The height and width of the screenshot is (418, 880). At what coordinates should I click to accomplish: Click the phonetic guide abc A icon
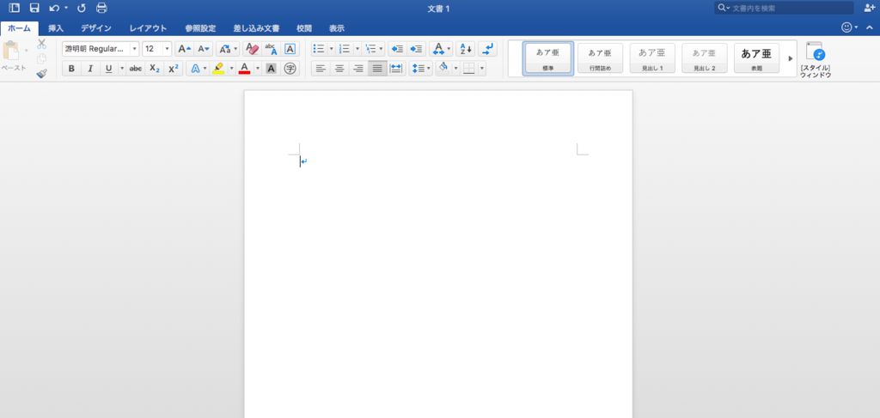pos(271,49)
